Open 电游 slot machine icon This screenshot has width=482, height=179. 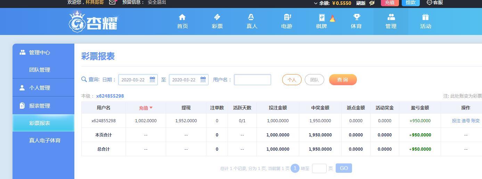[287, 17]
